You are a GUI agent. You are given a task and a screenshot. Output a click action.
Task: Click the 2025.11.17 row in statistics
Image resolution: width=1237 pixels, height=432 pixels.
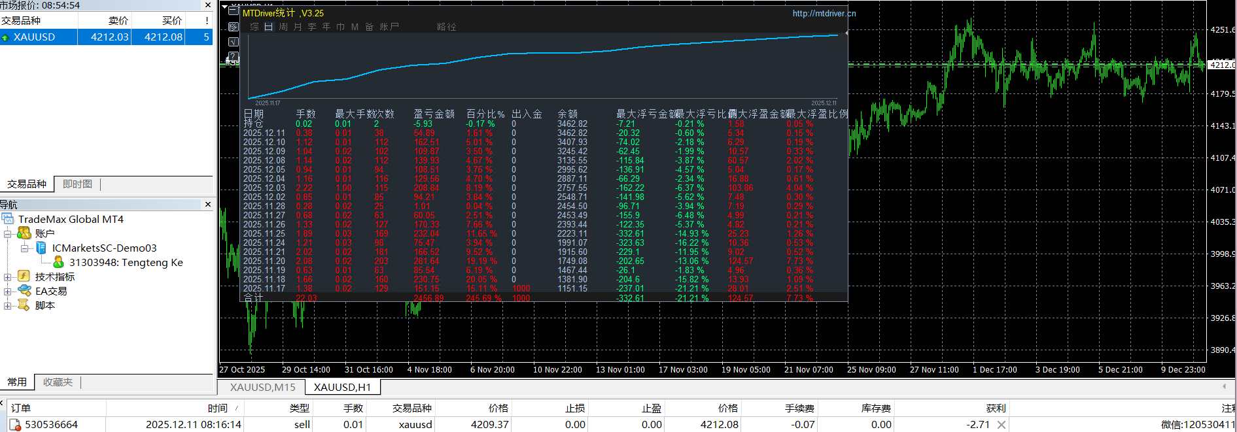click(x=545, y=288)
